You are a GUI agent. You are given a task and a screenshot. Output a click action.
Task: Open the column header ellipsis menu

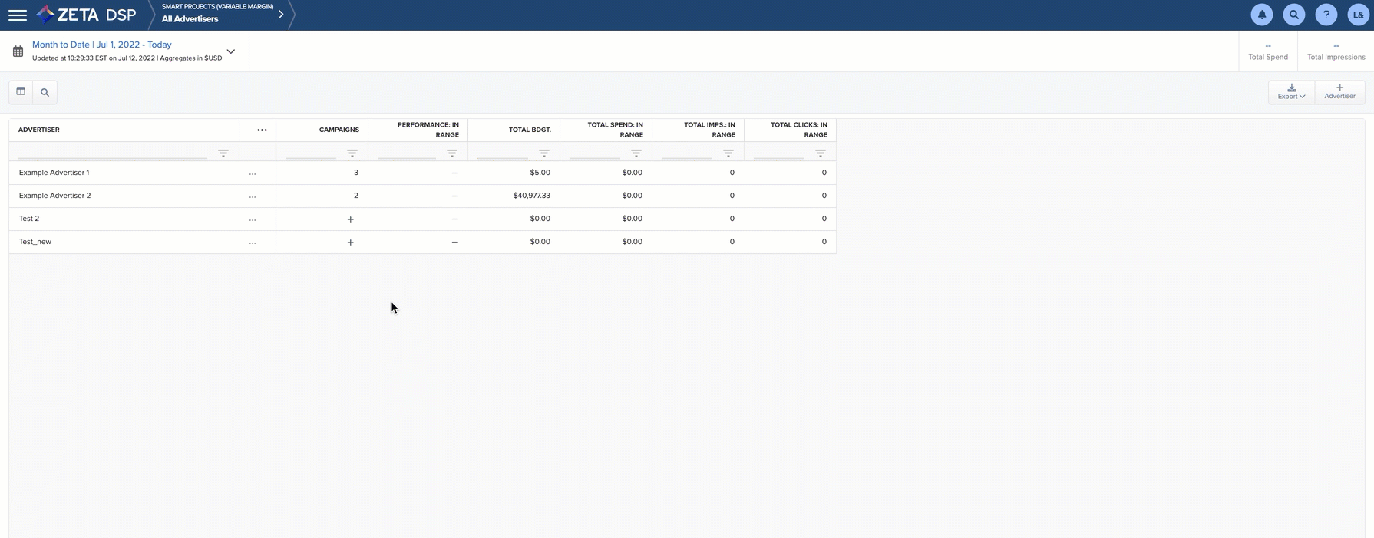point(262,130)
